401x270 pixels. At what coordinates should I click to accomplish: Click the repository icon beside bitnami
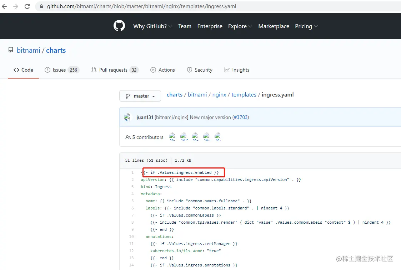tap(10, 50)
